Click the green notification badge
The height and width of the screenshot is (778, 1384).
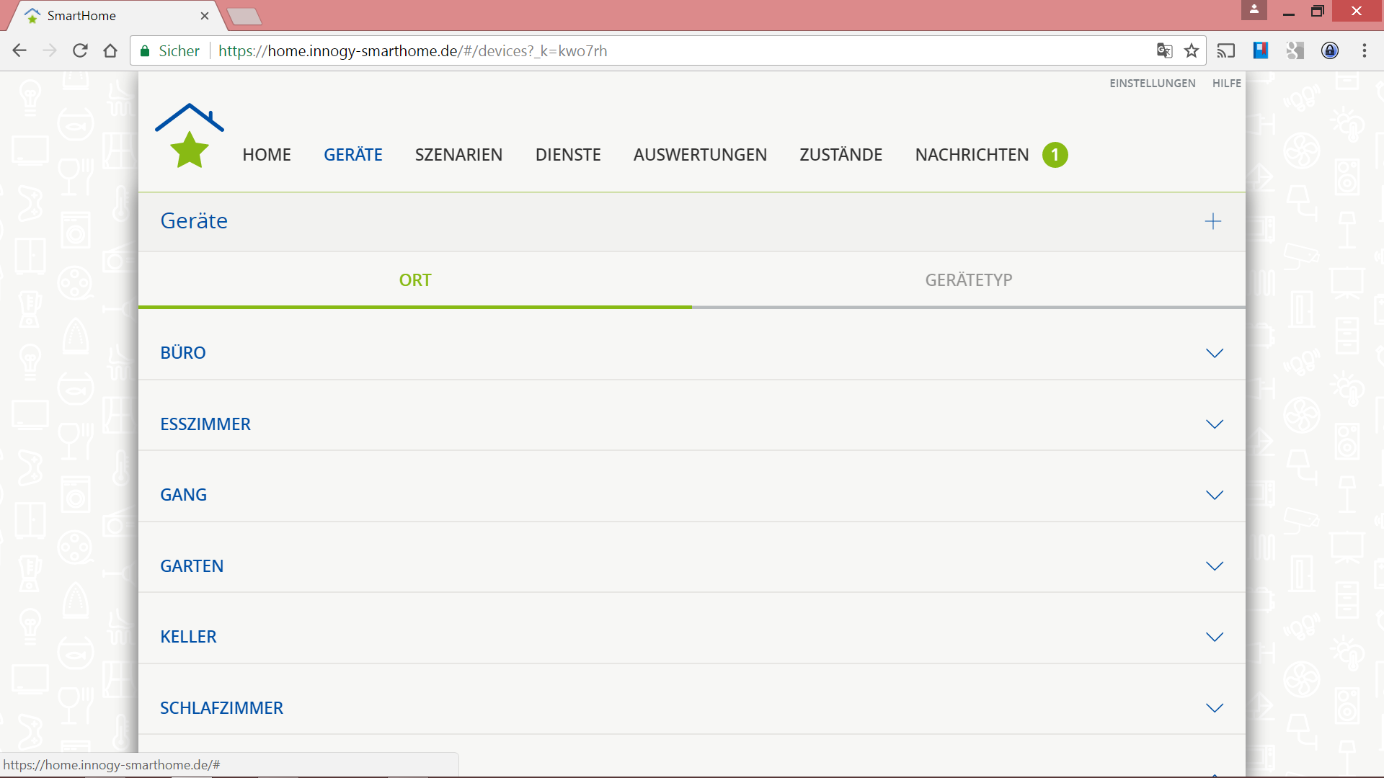tap(1055, 155)
